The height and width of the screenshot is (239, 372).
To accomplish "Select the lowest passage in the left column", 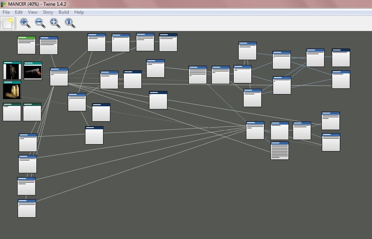I will (27, 208).
